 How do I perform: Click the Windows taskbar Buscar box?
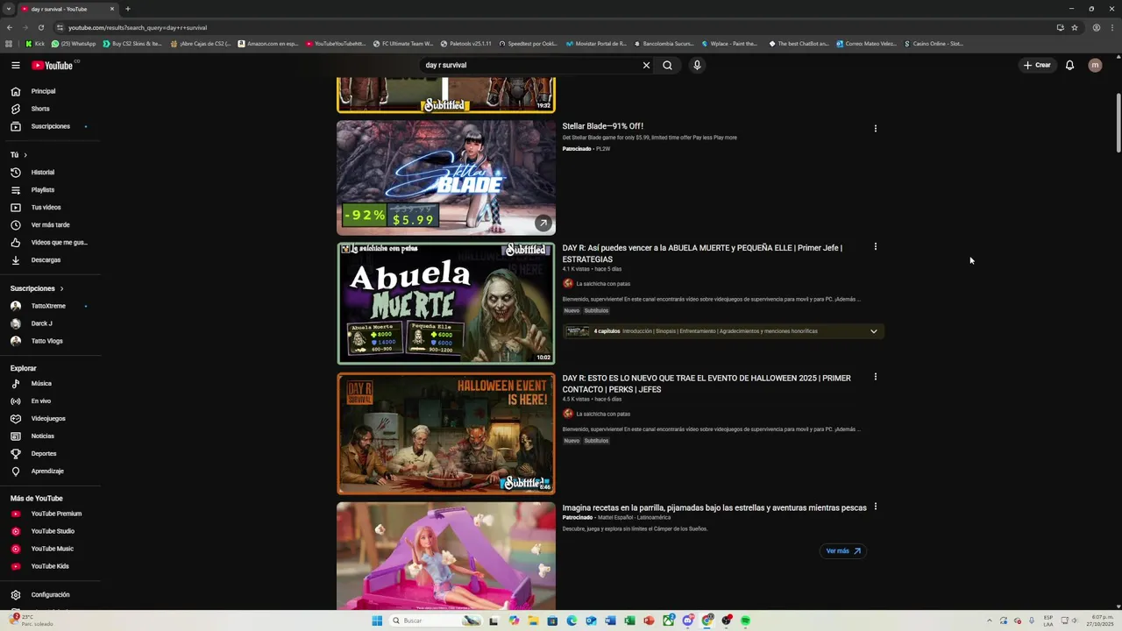[435, 620]
